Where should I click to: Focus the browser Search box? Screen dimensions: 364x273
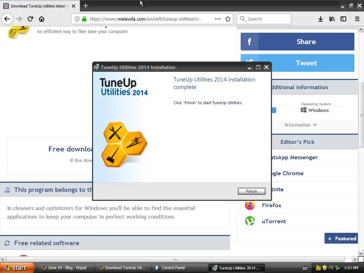[264, 19]
